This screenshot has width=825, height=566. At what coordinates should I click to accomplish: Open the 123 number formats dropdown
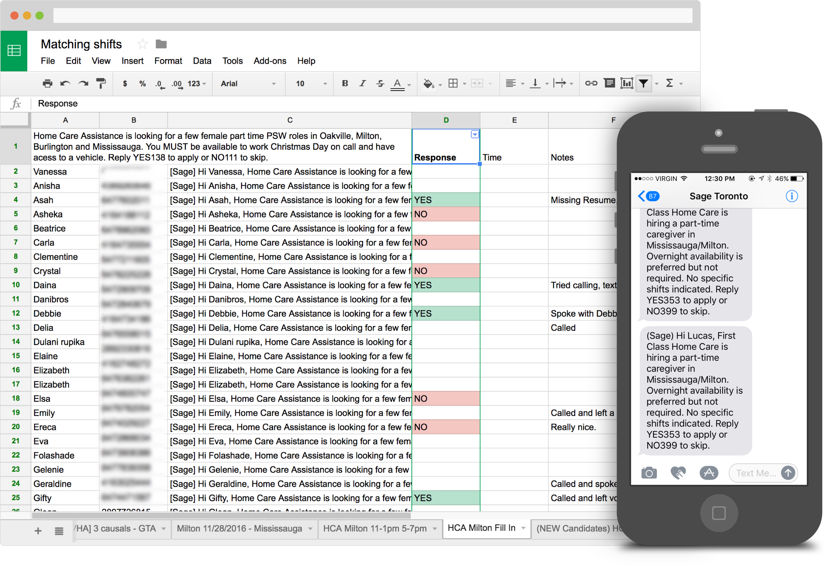click(197, 84)
